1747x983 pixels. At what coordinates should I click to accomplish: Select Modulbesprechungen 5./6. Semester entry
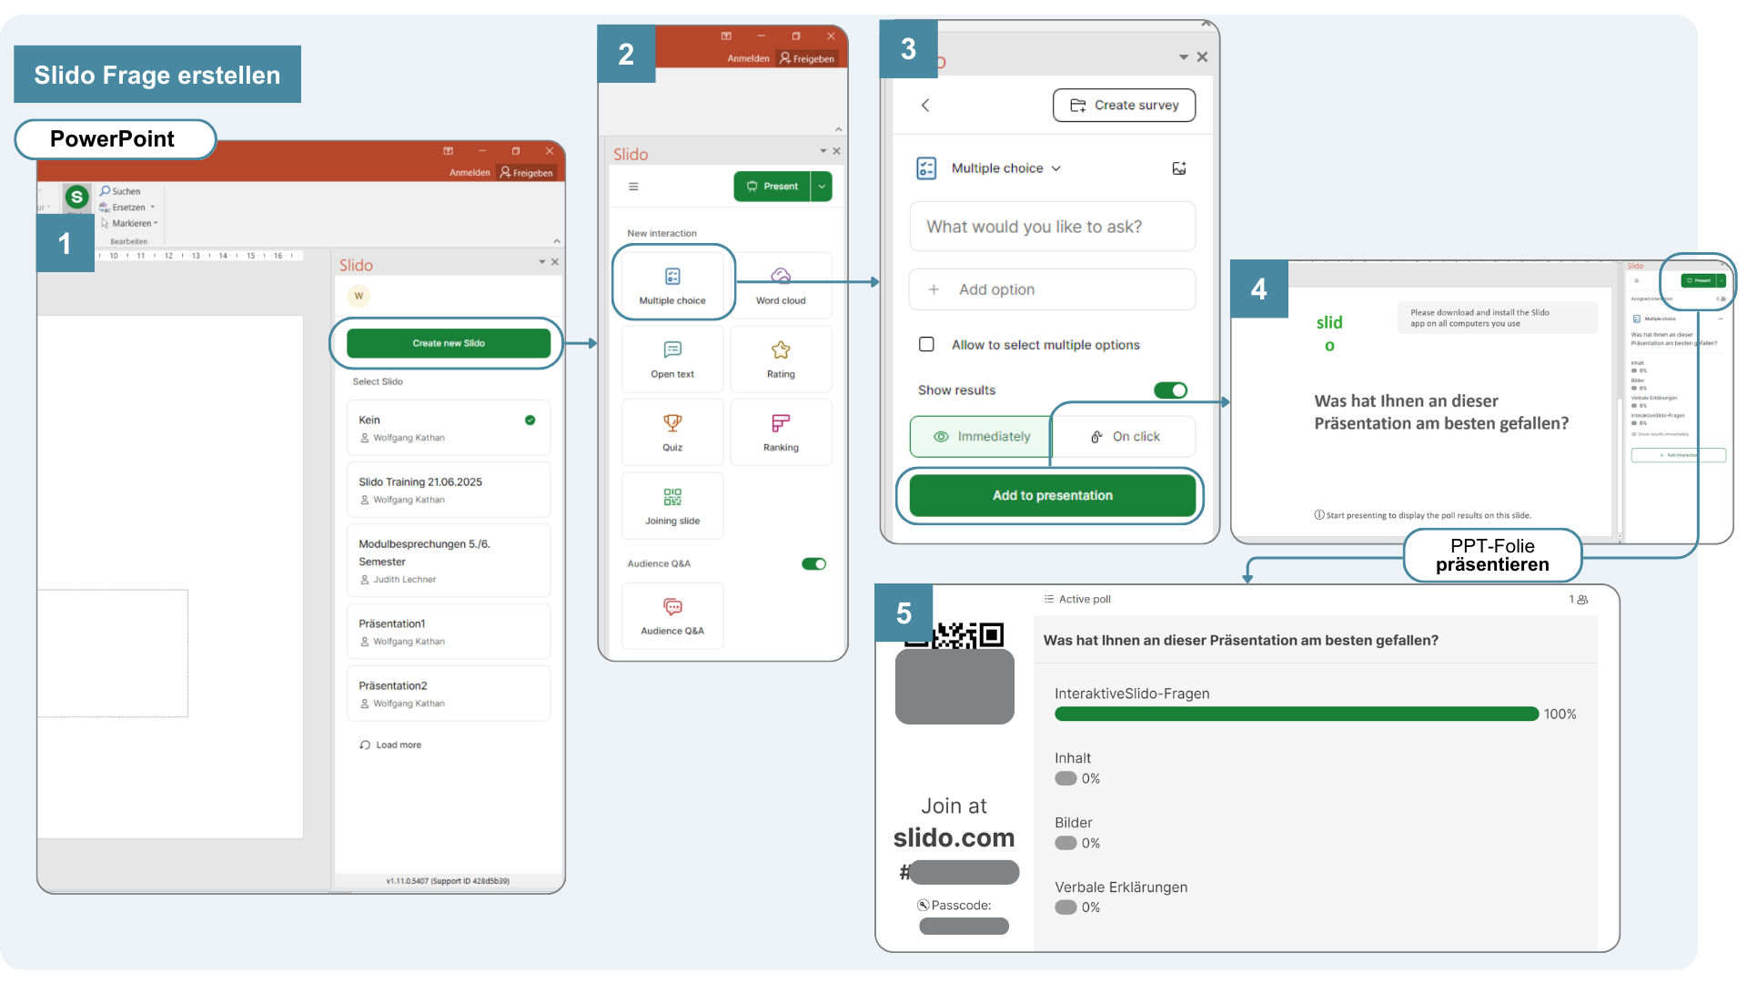(x=449, y=561)
